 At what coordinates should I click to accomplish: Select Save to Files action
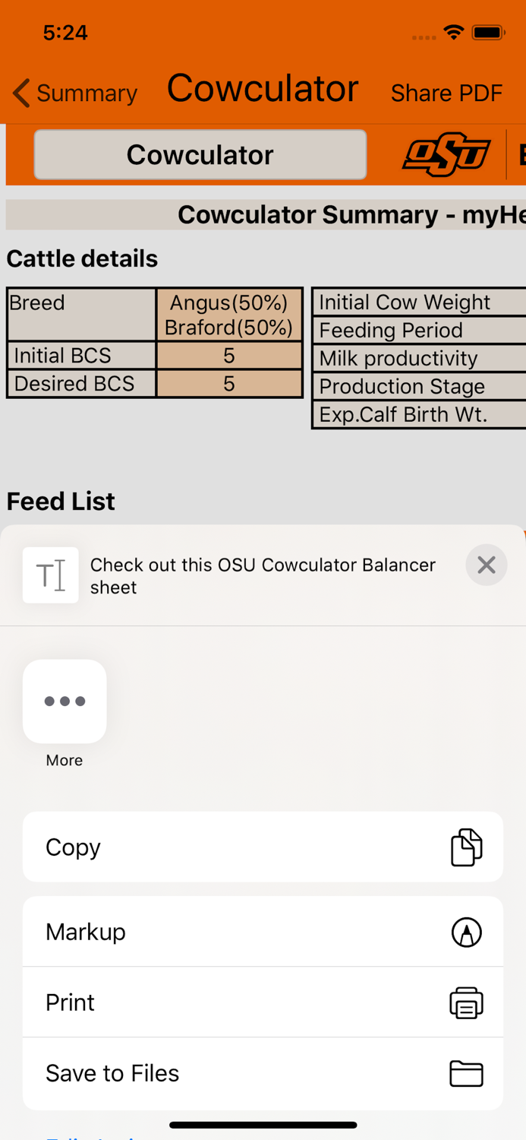263,1074
